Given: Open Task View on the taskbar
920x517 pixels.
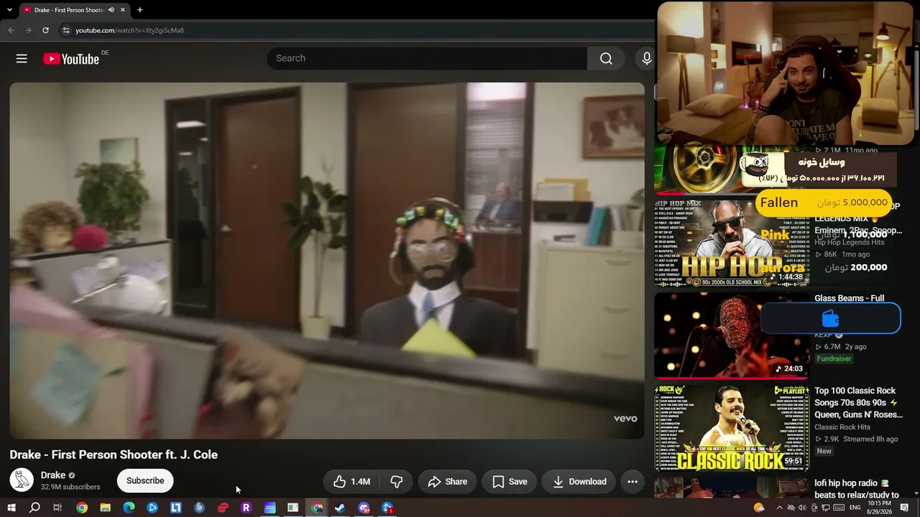Looking at the screenshot, I should [x=57, y=508].
